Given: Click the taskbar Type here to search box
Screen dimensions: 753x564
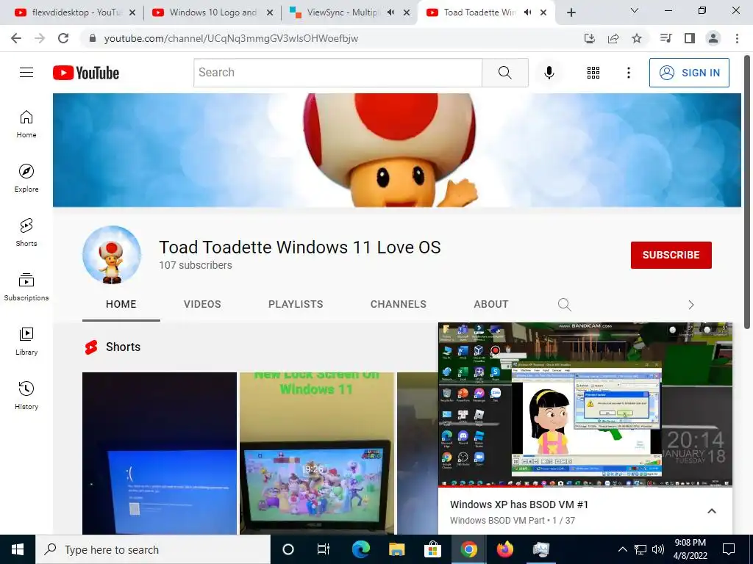Looking at the screenshot, I should point(153,549).
